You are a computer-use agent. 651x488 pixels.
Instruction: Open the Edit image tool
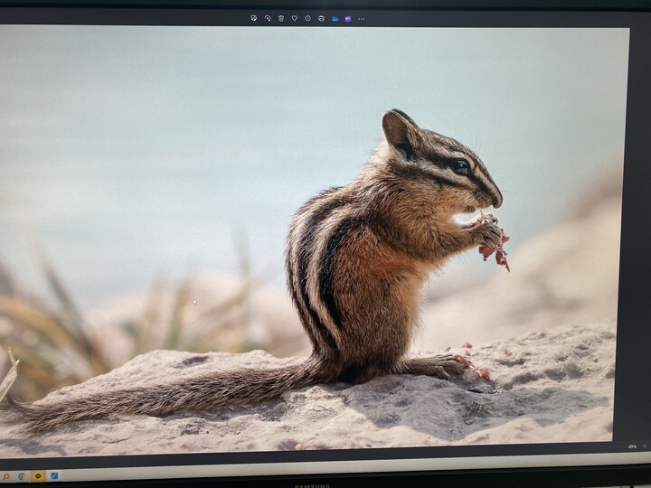(x=254, y=18)
